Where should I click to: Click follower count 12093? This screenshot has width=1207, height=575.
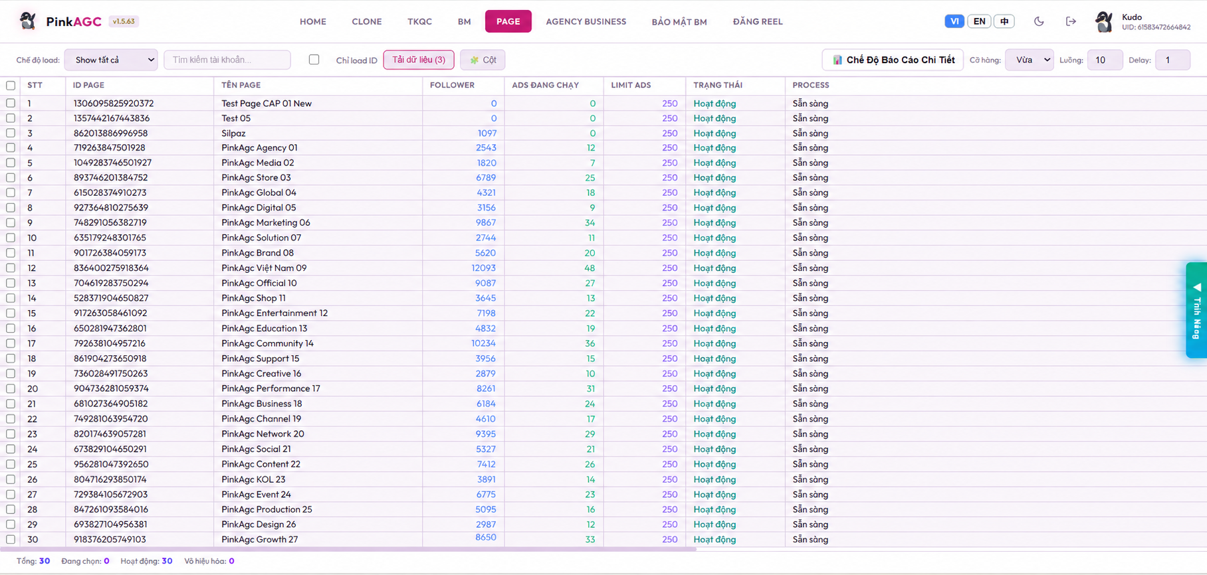483,268
